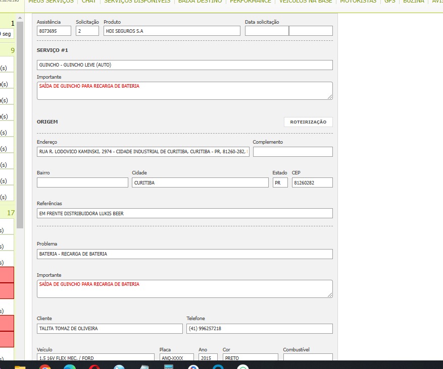
Task: Click the left list scrollbar thumb
Action: (x=20, y=125)
